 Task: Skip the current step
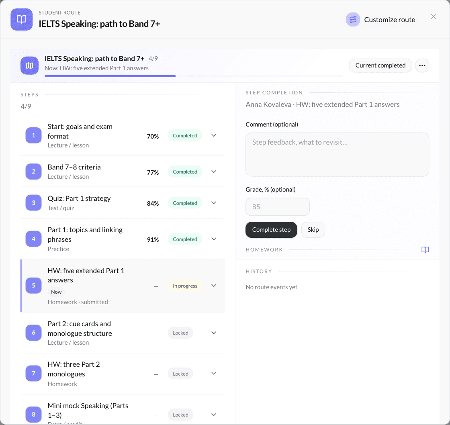(x=313, y=230)
